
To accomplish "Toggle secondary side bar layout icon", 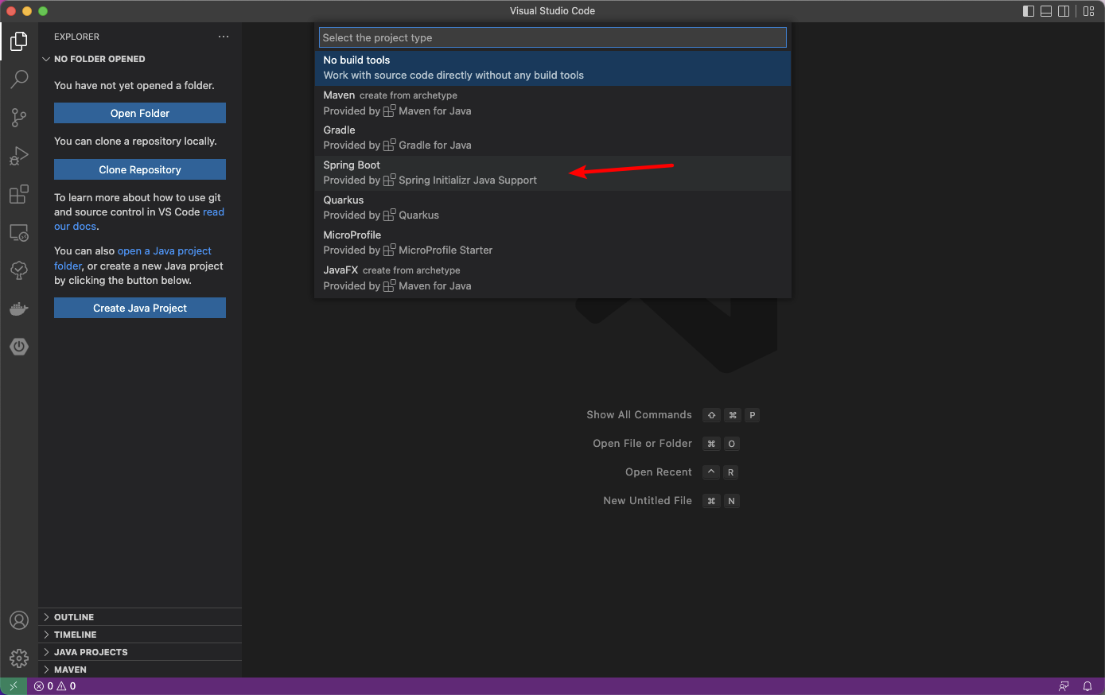I will (x=1064, y=11).
